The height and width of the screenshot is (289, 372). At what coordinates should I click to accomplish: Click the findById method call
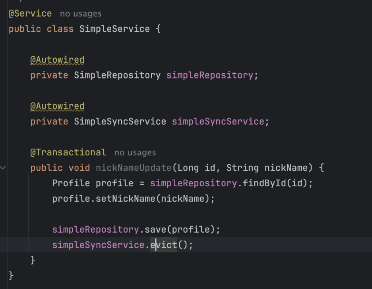pos(264,183)
